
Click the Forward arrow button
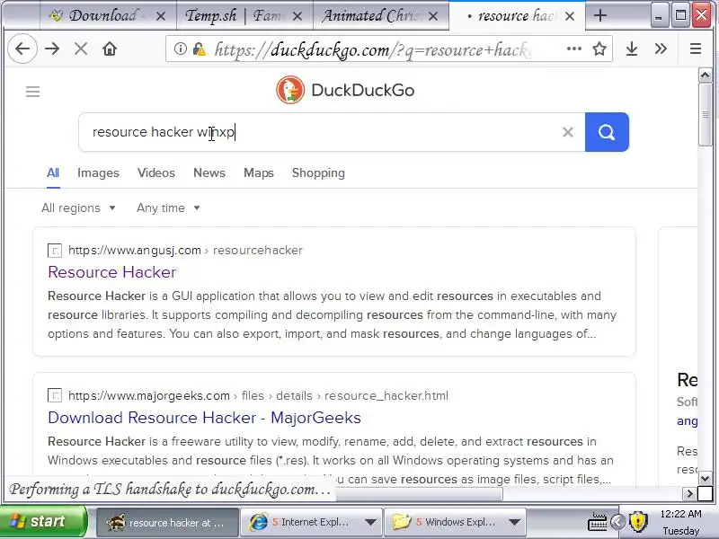pyautogui.click(x=52, y=49)
